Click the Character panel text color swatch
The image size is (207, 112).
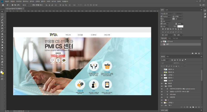pos(180,26)
